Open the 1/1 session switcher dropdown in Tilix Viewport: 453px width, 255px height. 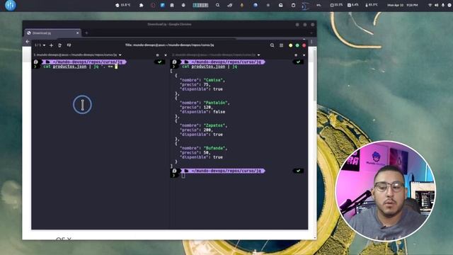coord(40,45)
